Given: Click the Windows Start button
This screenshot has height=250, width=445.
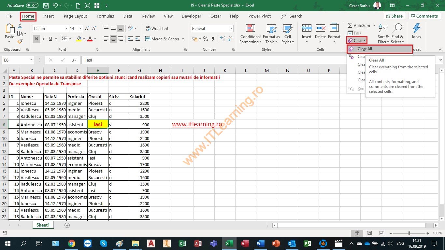Looking at the screenshot, I should pyautogui.click(x=7, y=243).
